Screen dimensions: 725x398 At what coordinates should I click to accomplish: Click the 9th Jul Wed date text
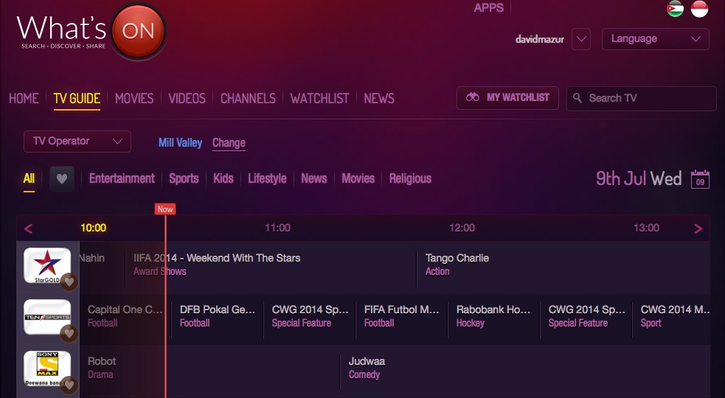[x=639, y=178]
